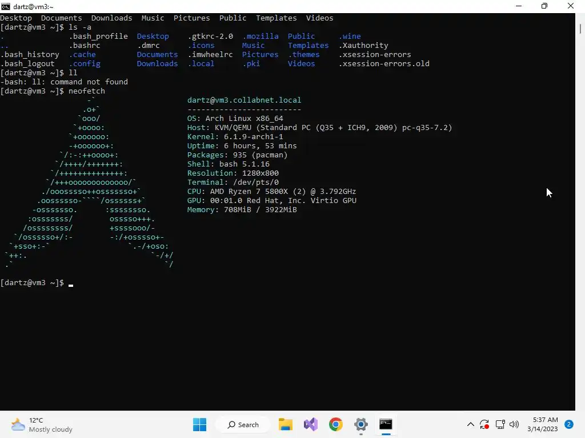Click the blue '.mozilla' directory name

coord(261,36)
